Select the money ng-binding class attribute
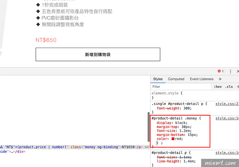 101,147
